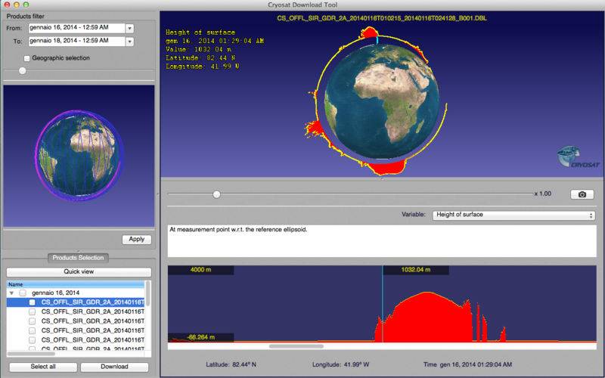
Task: Click the To date field gennaio 18, 2014
Action: click(x=77, y=41)
